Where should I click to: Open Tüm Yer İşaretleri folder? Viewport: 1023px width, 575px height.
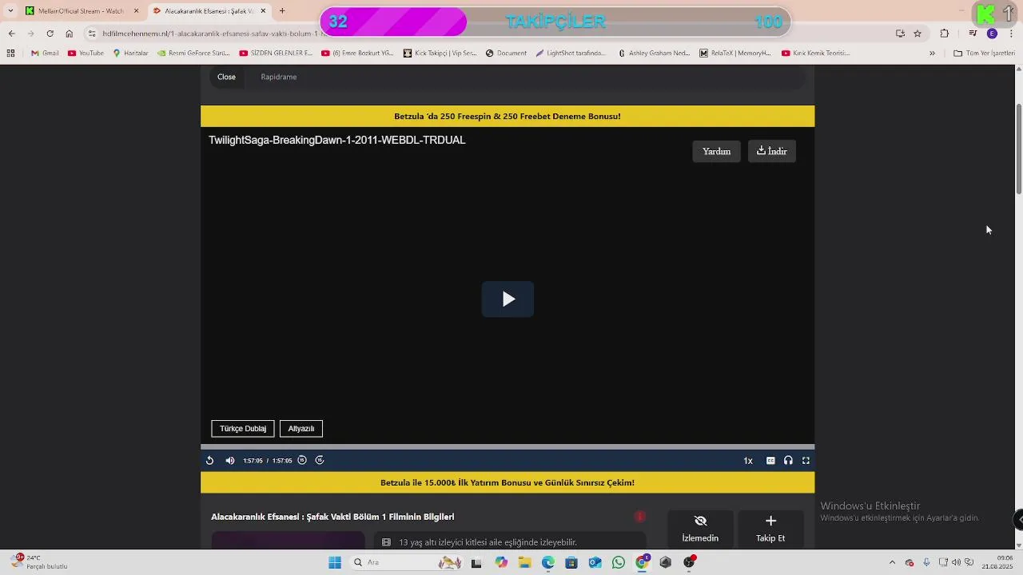[984, 54]
